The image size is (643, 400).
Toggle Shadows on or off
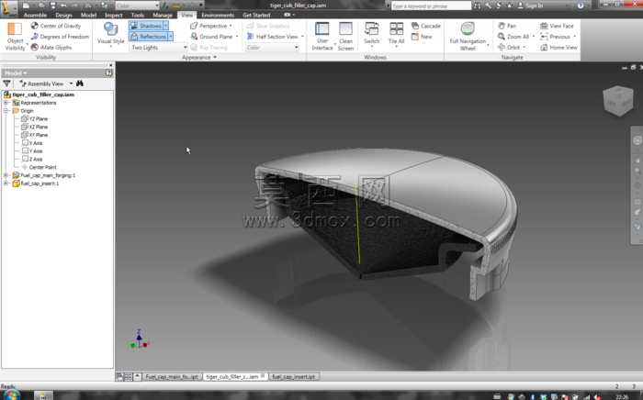point(146,26)
